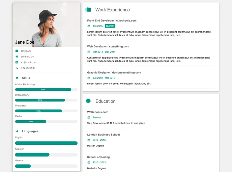Click the Jane Doe profile photo

coord(46,24)
